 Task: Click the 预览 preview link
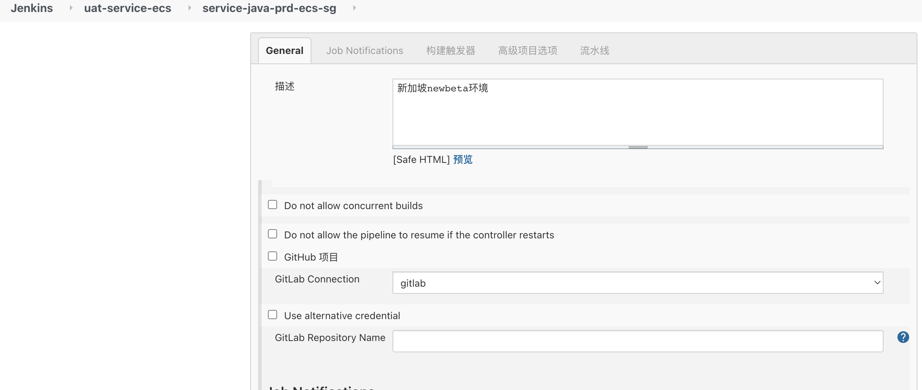463,159
